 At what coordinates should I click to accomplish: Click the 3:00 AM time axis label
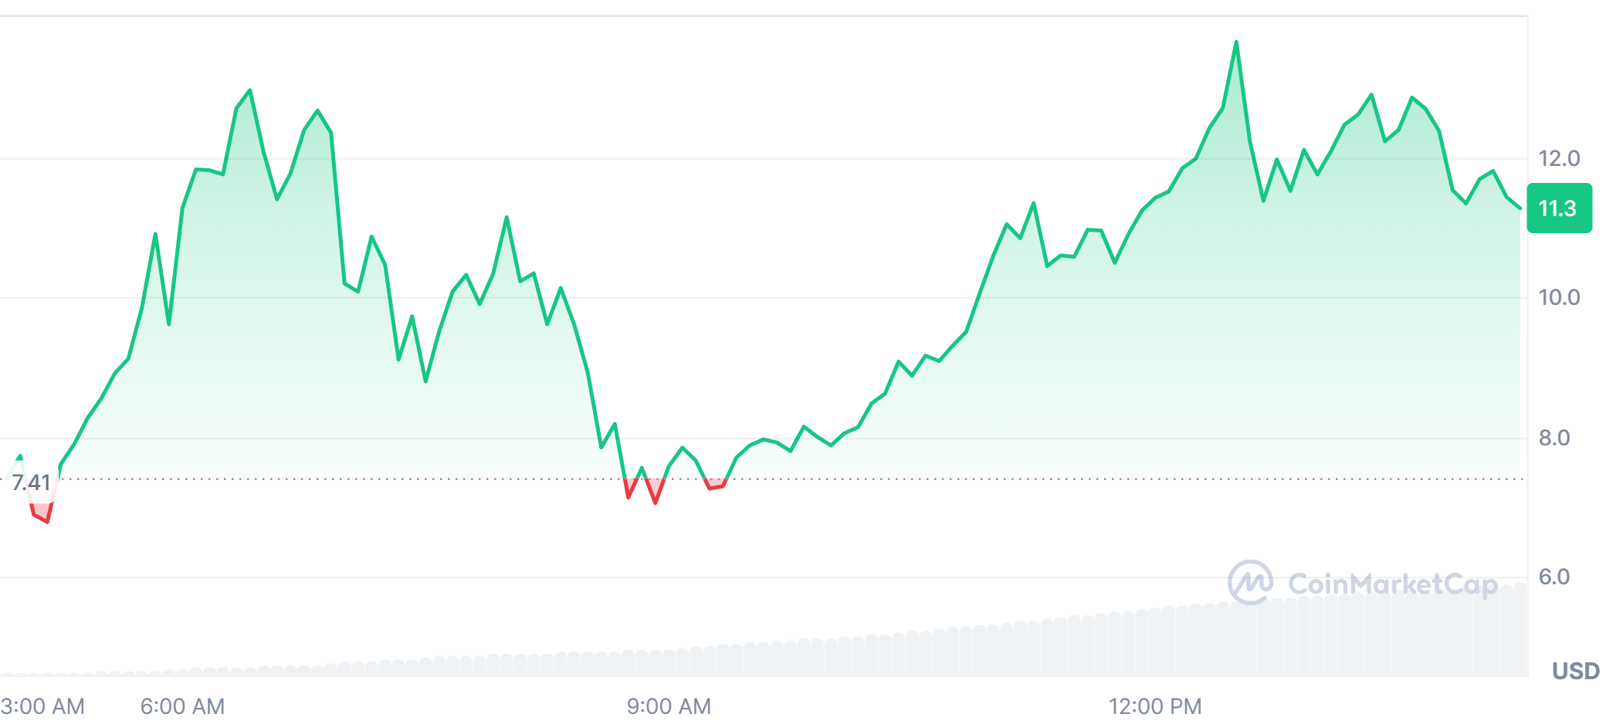pyautogui.click(x=42, y=706)
